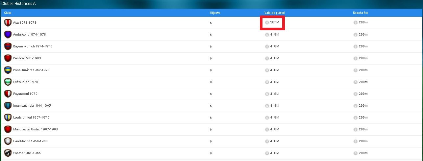Click the Manchester United 1967-1968 club crest
423x161 pixels.
[8, 129]
